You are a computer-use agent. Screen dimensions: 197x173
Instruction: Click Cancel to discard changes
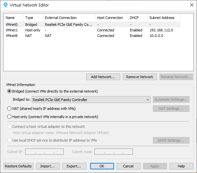(x=128, y=166)
